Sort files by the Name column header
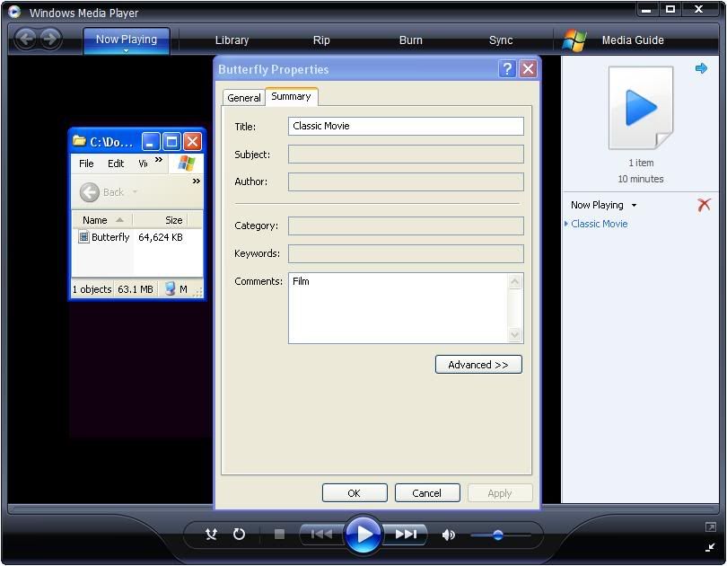 click(102, 220)
